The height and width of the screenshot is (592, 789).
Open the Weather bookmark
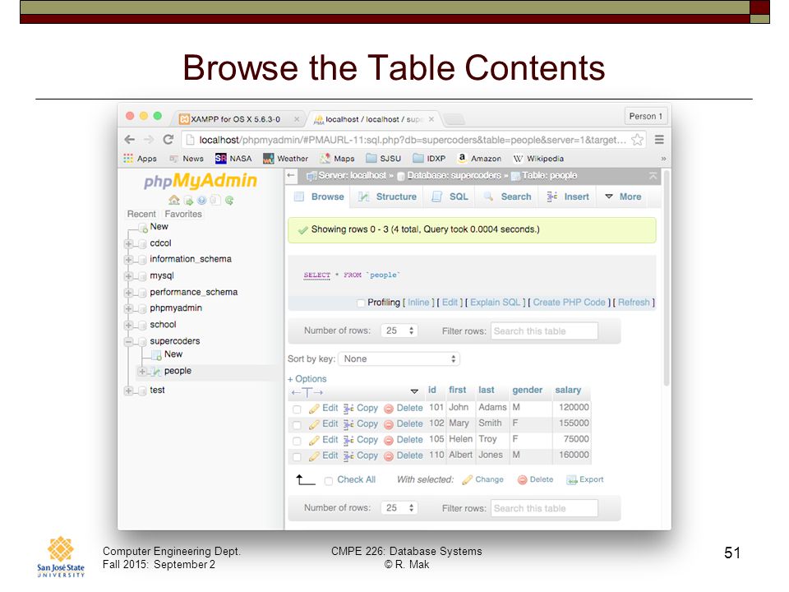[x=285, y=159]
